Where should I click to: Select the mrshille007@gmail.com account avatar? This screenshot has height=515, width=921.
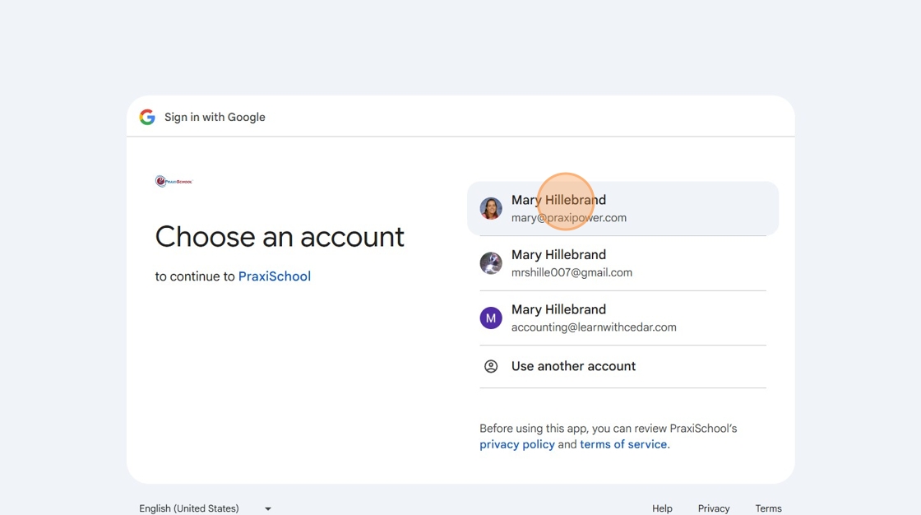(x=491, y=262)
